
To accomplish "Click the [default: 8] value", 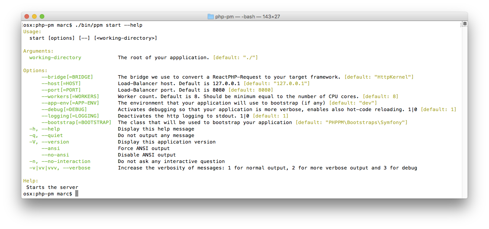I will (x=381, y=97).
